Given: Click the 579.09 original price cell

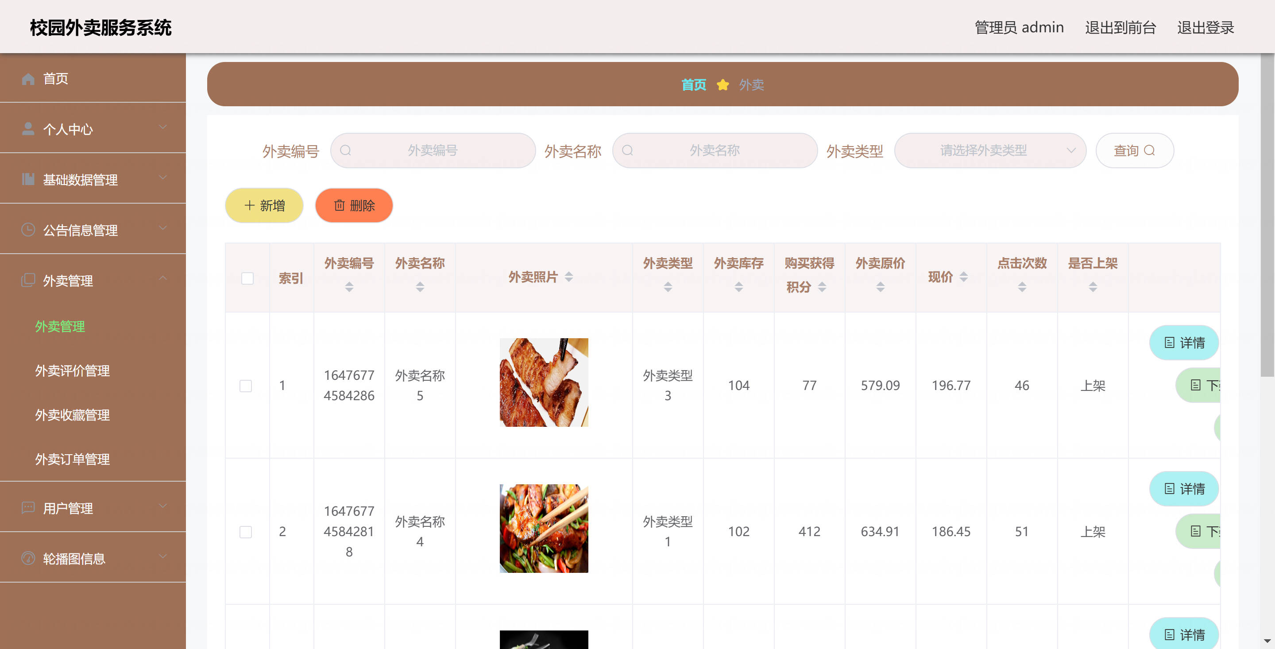Looking at the screenshot, I should 880,386.
